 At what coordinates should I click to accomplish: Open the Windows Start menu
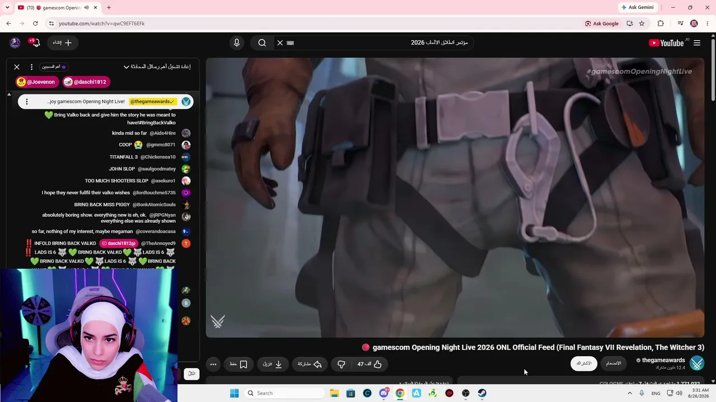click(234, 393)
